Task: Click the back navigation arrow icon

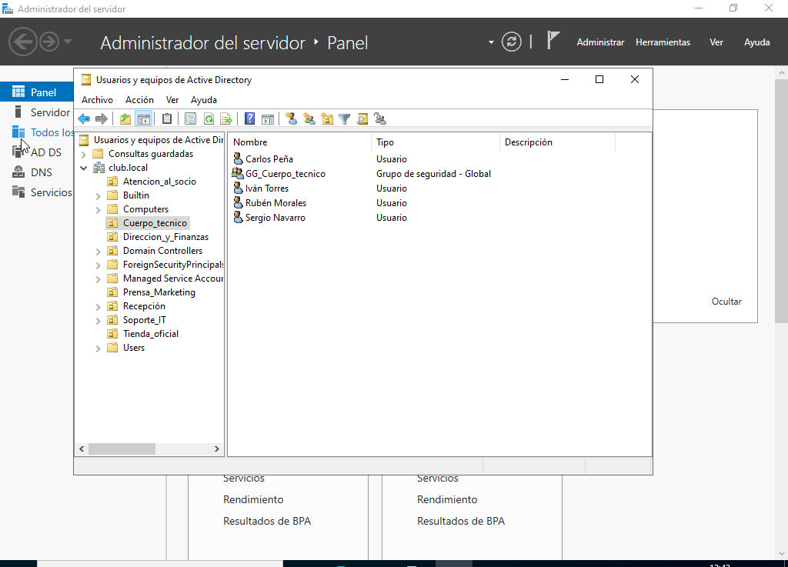Action: [x=85, y=119]
